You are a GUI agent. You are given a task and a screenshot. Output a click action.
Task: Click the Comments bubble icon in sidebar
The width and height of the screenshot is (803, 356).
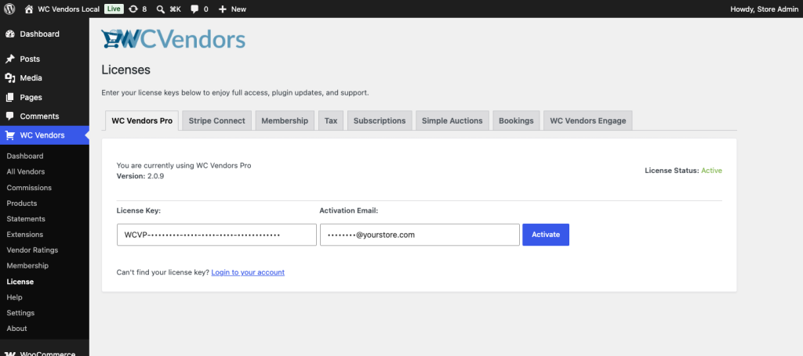tap(9, 116)
